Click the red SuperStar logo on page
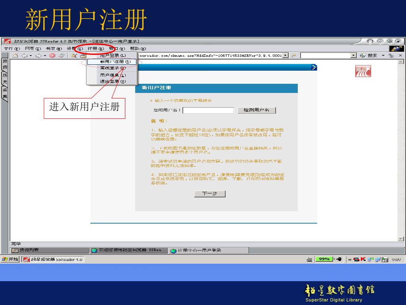 click(x=363, y=71)
